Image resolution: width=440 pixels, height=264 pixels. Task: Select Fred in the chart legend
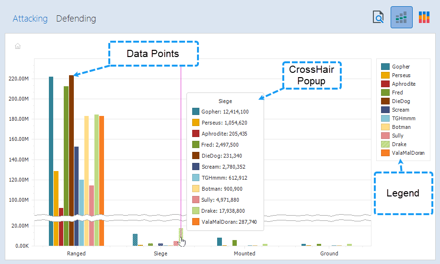[x=397, y=92]
